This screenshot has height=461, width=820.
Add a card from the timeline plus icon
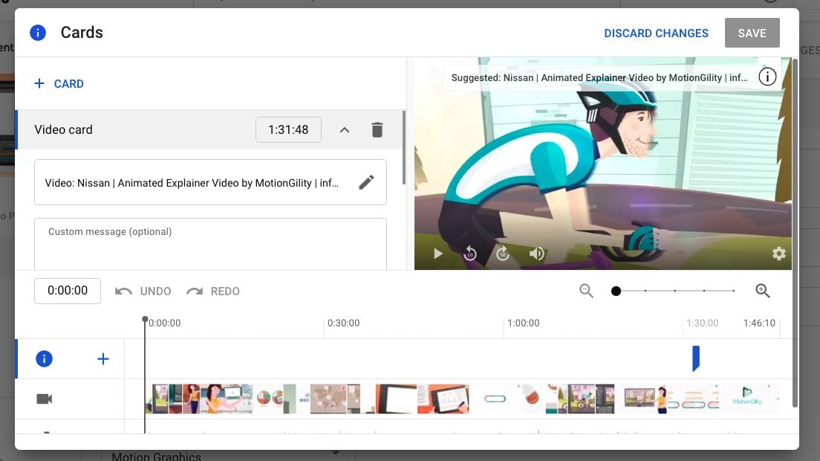(x=103, y=359)
